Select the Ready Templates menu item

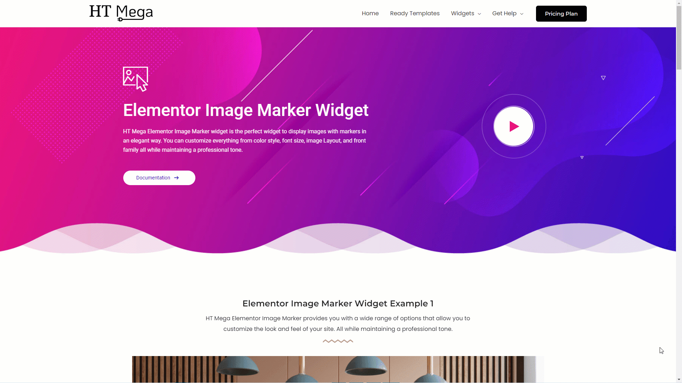click(x=415, y=13)
